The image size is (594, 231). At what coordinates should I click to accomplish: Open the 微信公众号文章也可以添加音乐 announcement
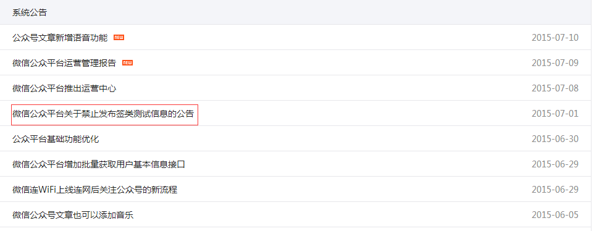(x=73, y=215)
